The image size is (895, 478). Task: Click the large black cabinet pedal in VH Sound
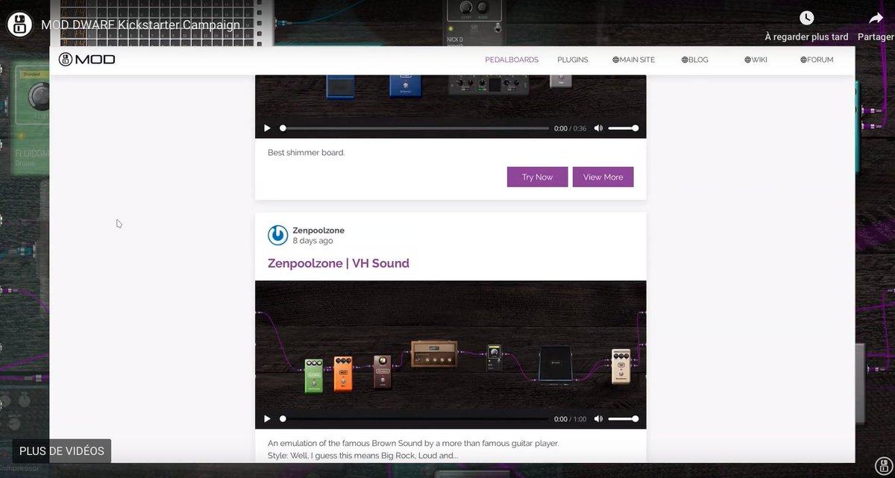[x=555, y=365]
